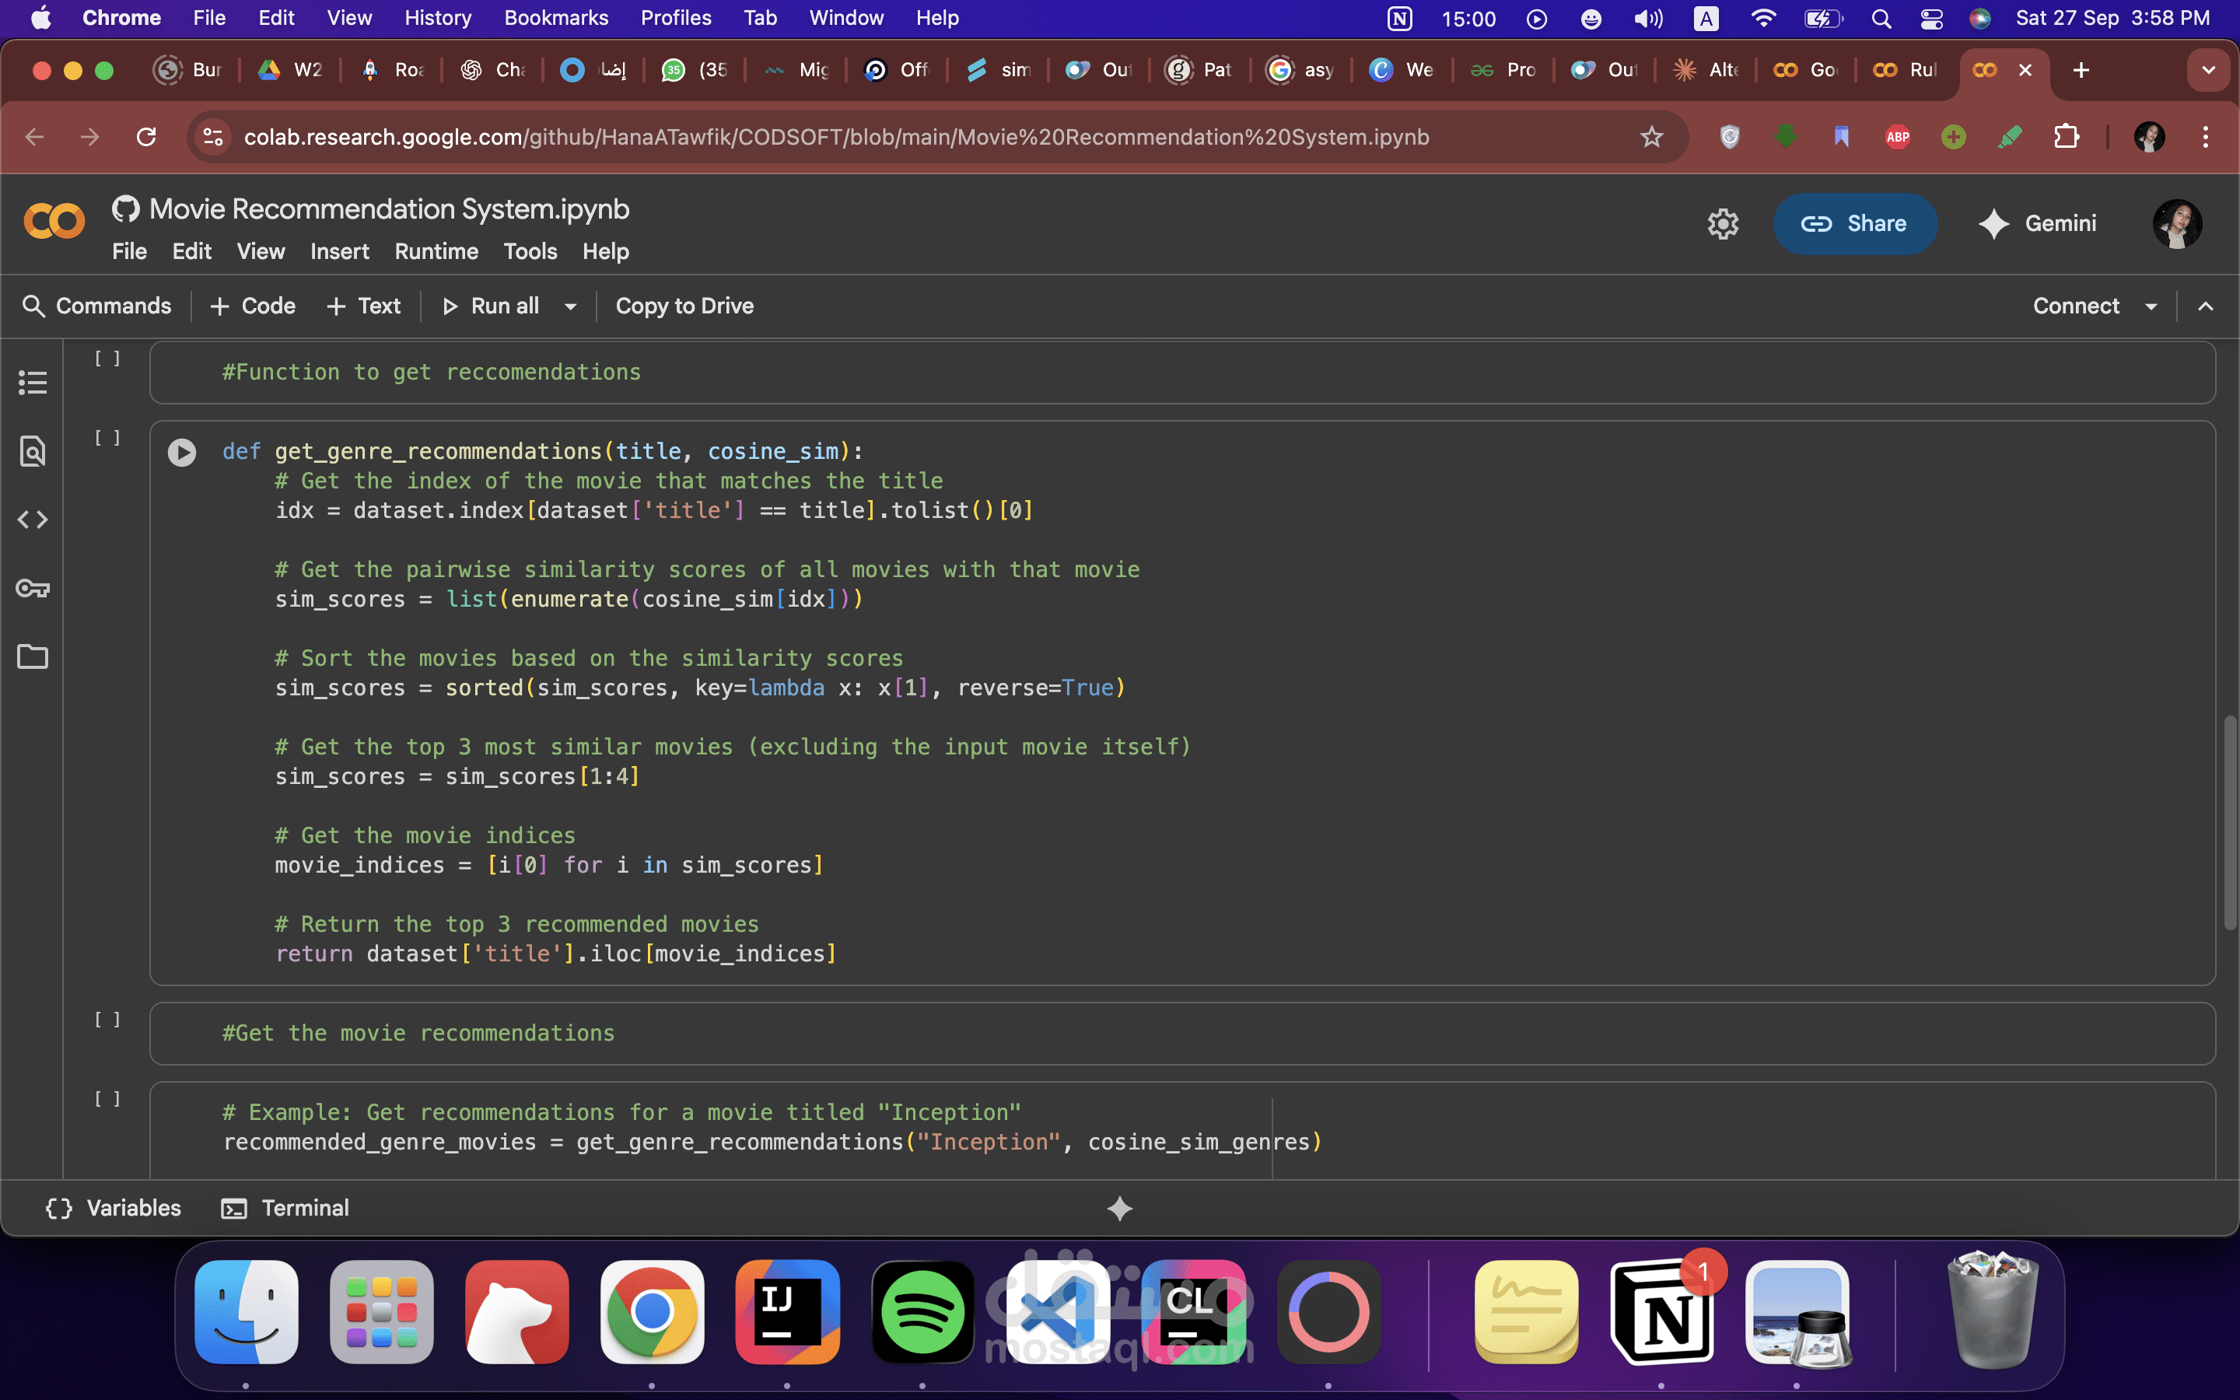Run the get_genre_recommendations code cell
Screen dimensions: 2240x1400
pos(181,452)
